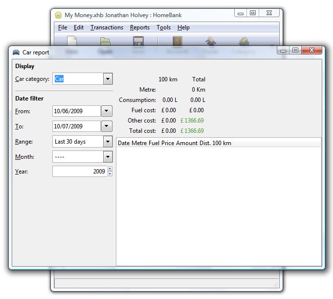Click the Open folder toolbar icon
Screen dimensions: 333x299
click(105, 41)
